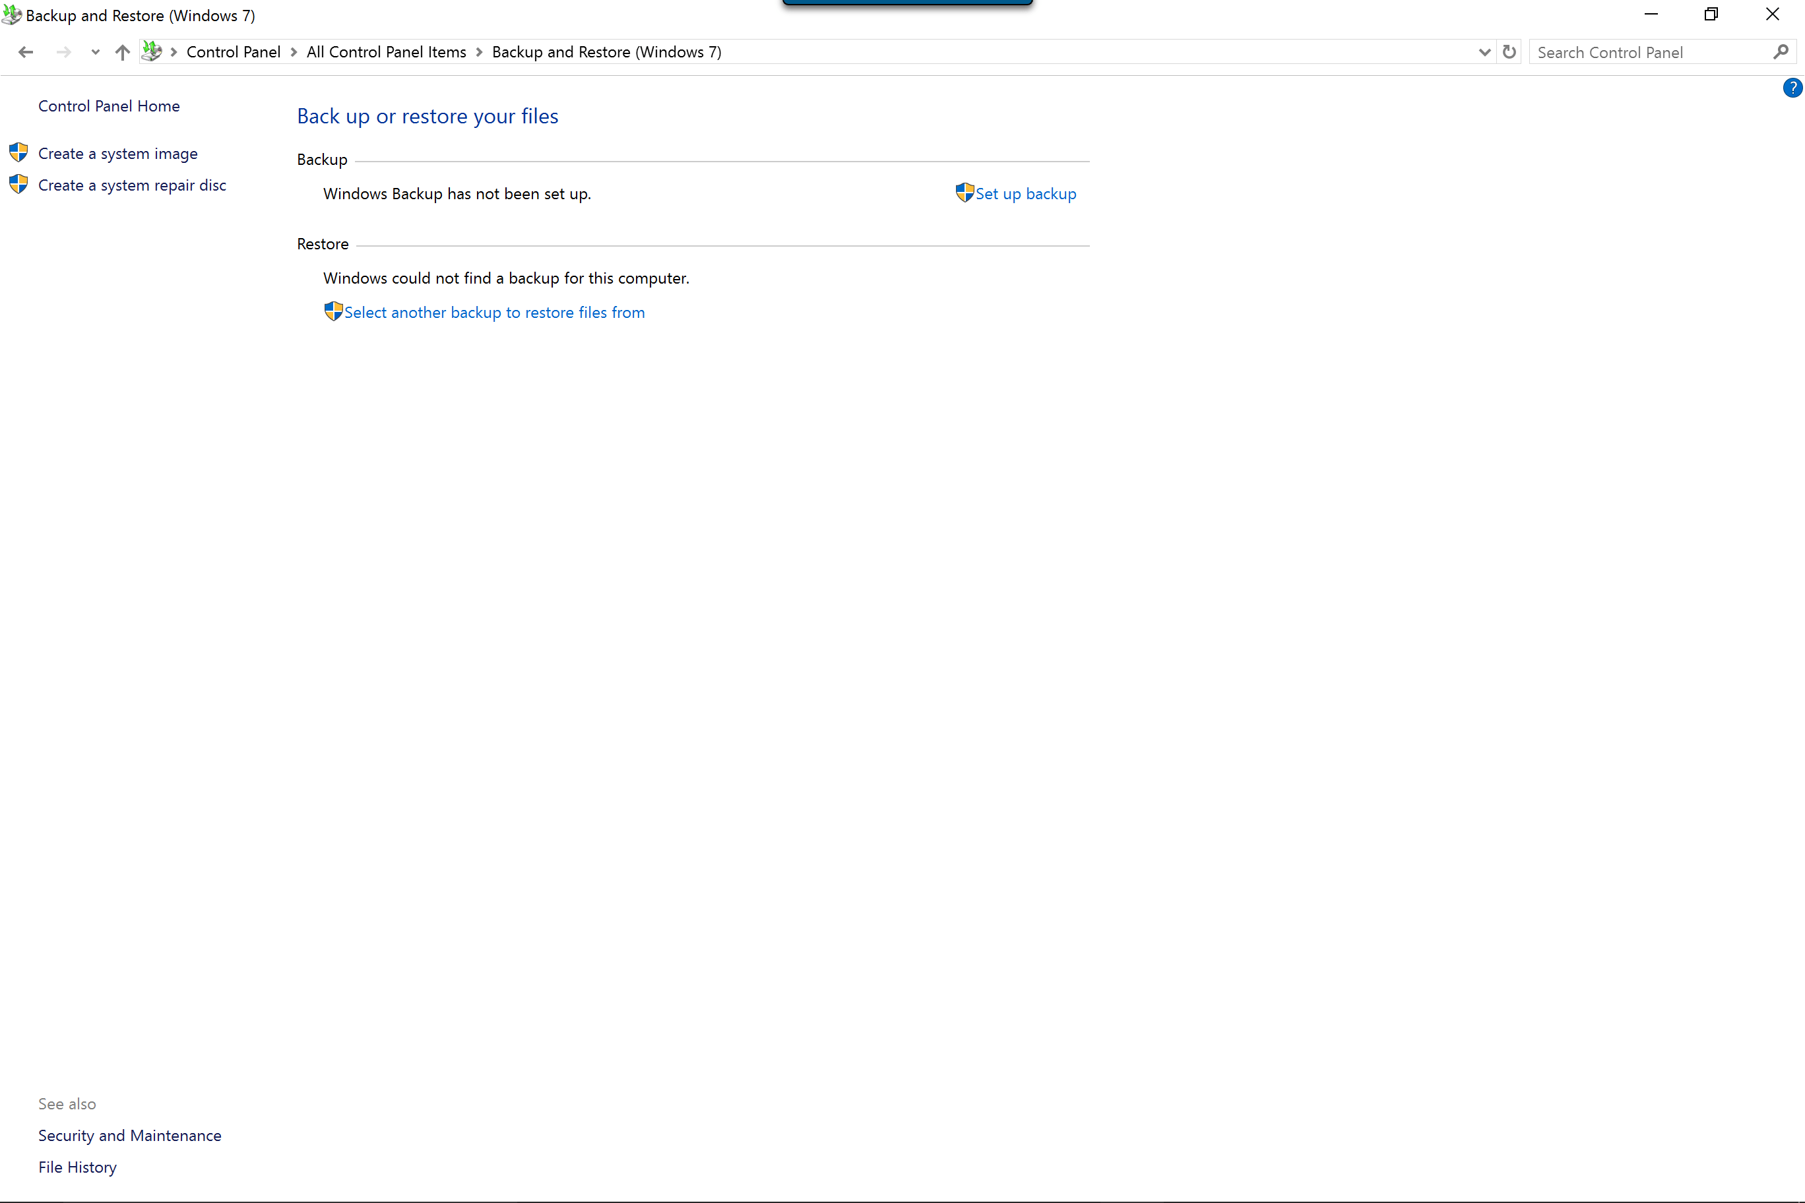This screenshot has width=1805, height=1203.
Task: Click Select another backup to restore files from
Action: tap(494, 312)
